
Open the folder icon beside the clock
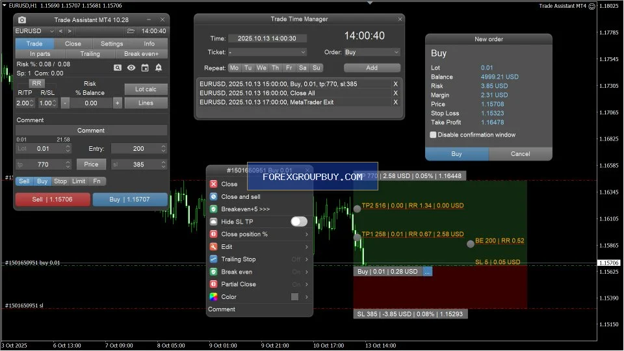131,31
